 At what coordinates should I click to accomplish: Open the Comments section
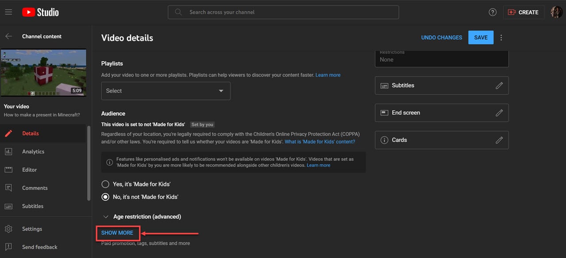pyautogui.click(x=35, y=187)
